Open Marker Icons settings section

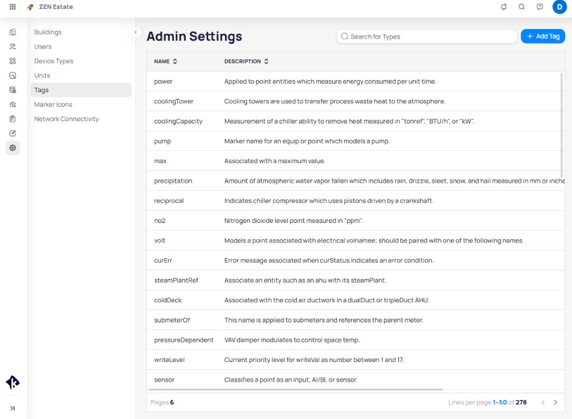click(81, 104)
